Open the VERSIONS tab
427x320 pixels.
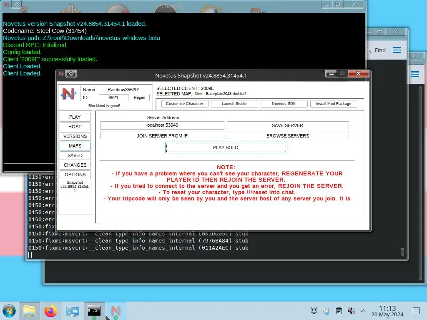75,136
